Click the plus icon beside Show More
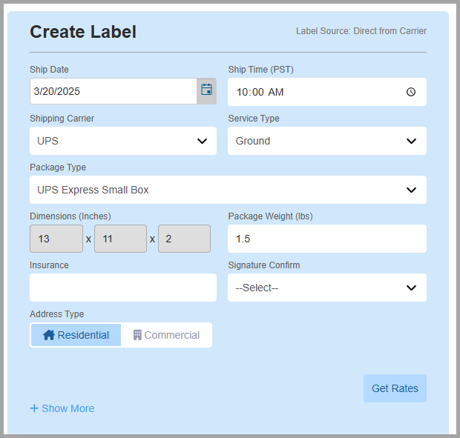 (34, 408)
